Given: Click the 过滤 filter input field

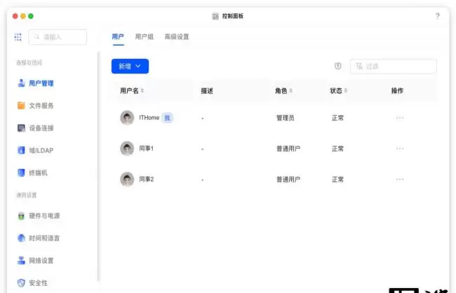Looking at the screenshot, I should point(393,67).
